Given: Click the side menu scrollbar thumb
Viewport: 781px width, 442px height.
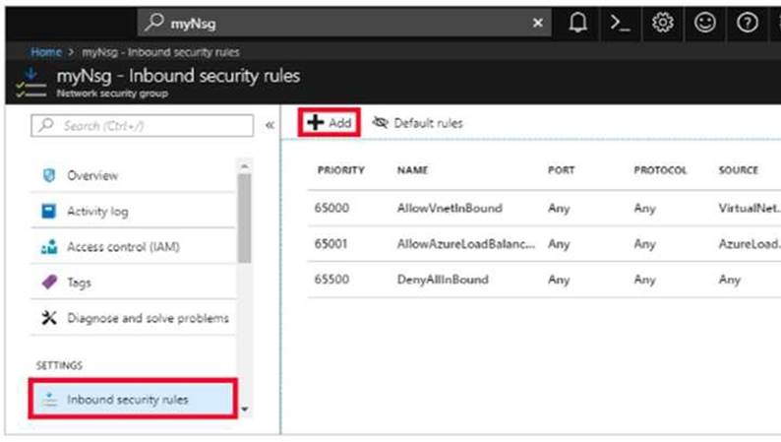Looking at the screenshot, I should pyautogui.click(x=245, y=218).
